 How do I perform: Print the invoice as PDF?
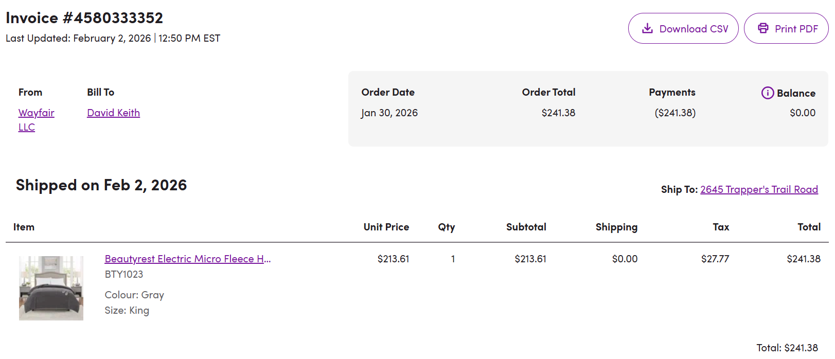click(786, 28)
